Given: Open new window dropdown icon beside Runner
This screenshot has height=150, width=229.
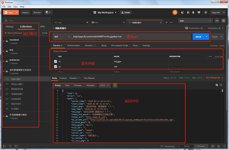Looking at the screenshot, I should [x=48, y=12].
